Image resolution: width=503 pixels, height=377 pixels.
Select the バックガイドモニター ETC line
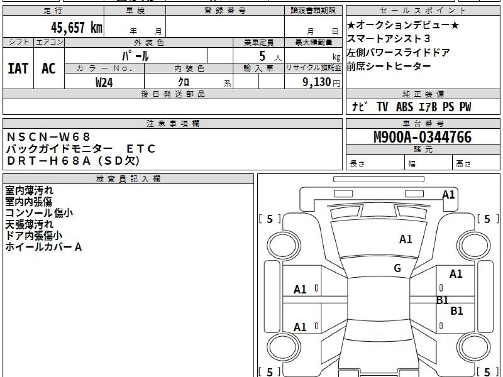[81, 148]
